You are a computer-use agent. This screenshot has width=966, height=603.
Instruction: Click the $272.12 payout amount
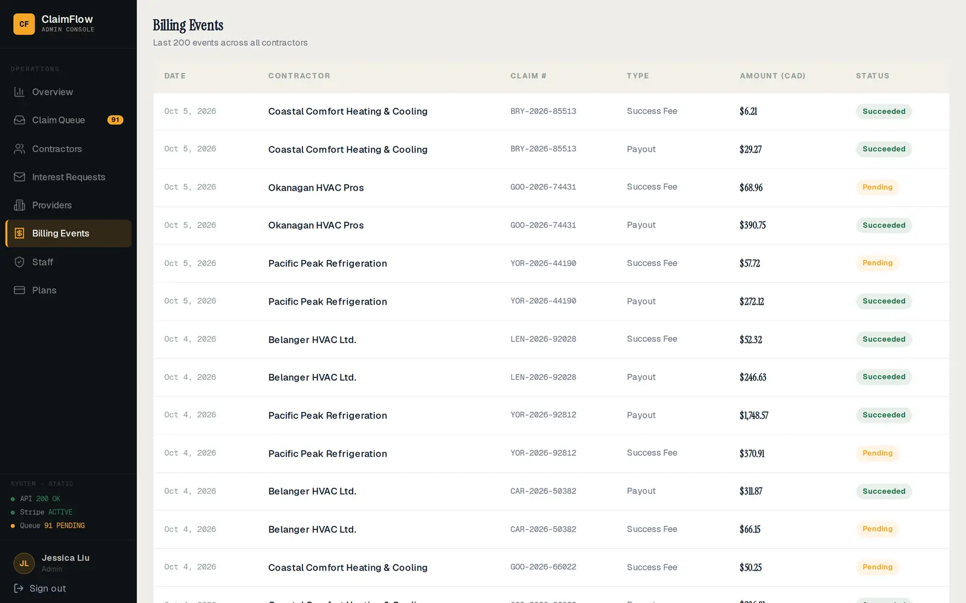tap(752, 301)
